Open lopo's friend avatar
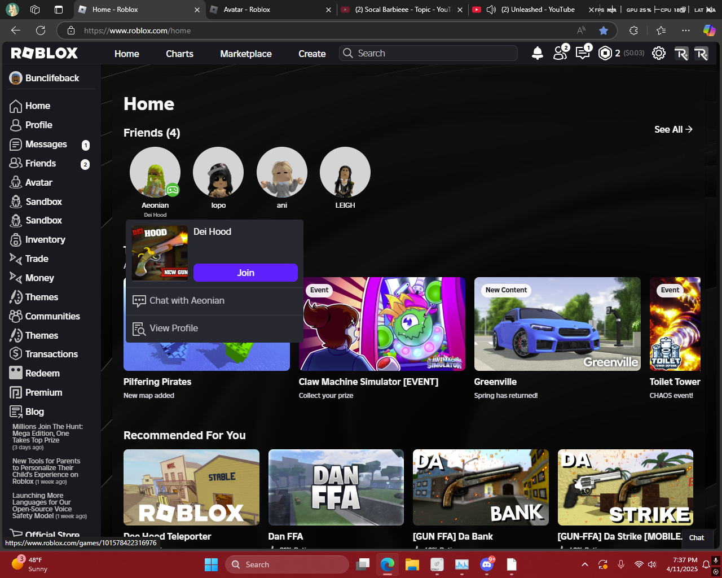The height and width of the screenshot is (578, 722). point(218,172)
